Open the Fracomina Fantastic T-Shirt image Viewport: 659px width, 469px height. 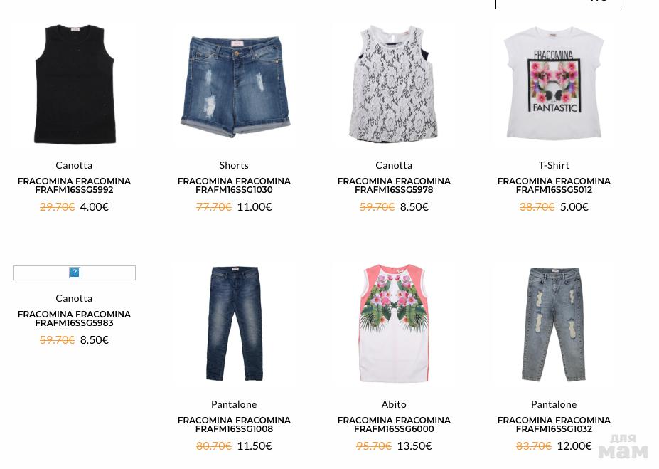[x=554, y=84]
